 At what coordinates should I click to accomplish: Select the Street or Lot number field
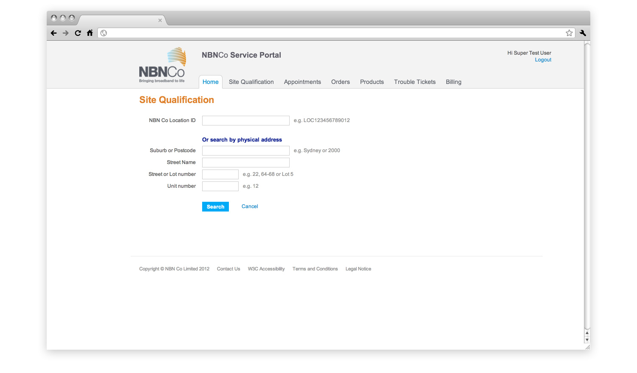point(220,174)
